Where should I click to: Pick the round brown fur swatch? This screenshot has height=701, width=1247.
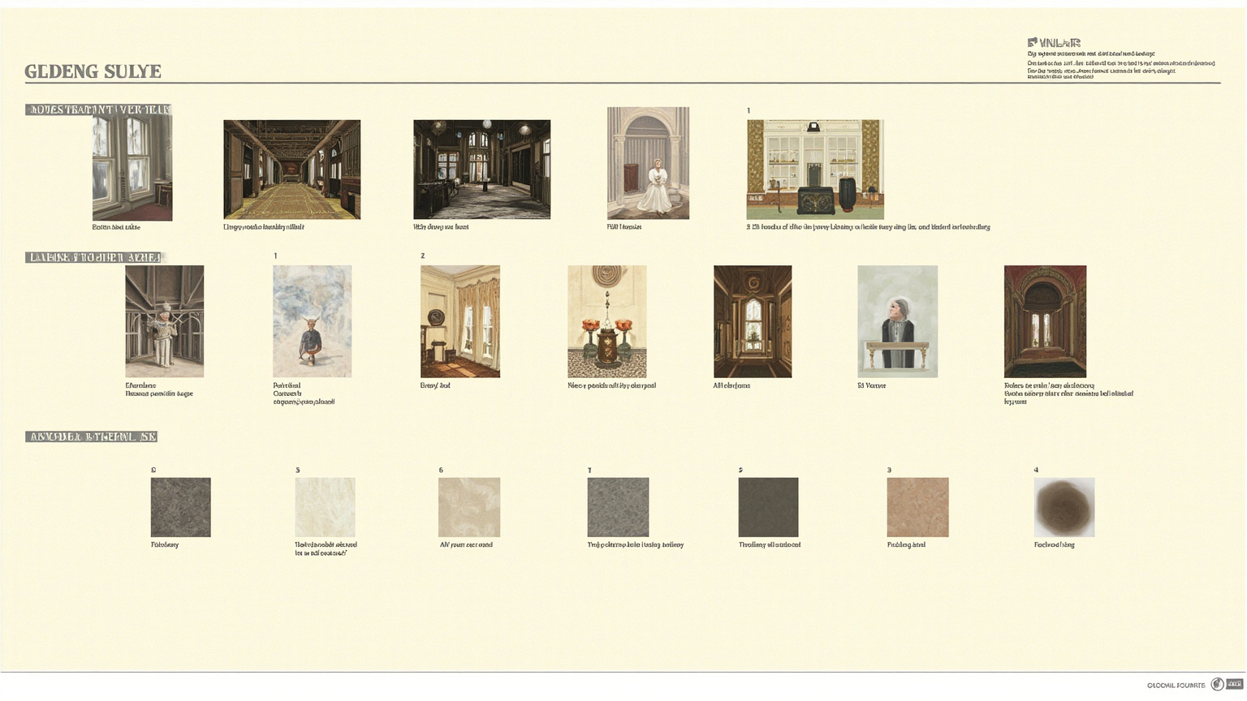1064,507
